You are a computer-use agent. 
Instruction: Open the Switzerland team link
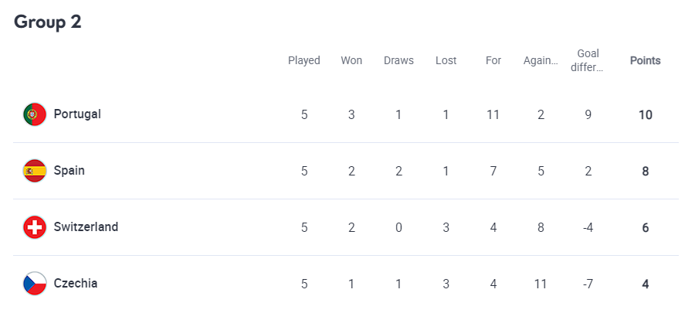(86, 227)
